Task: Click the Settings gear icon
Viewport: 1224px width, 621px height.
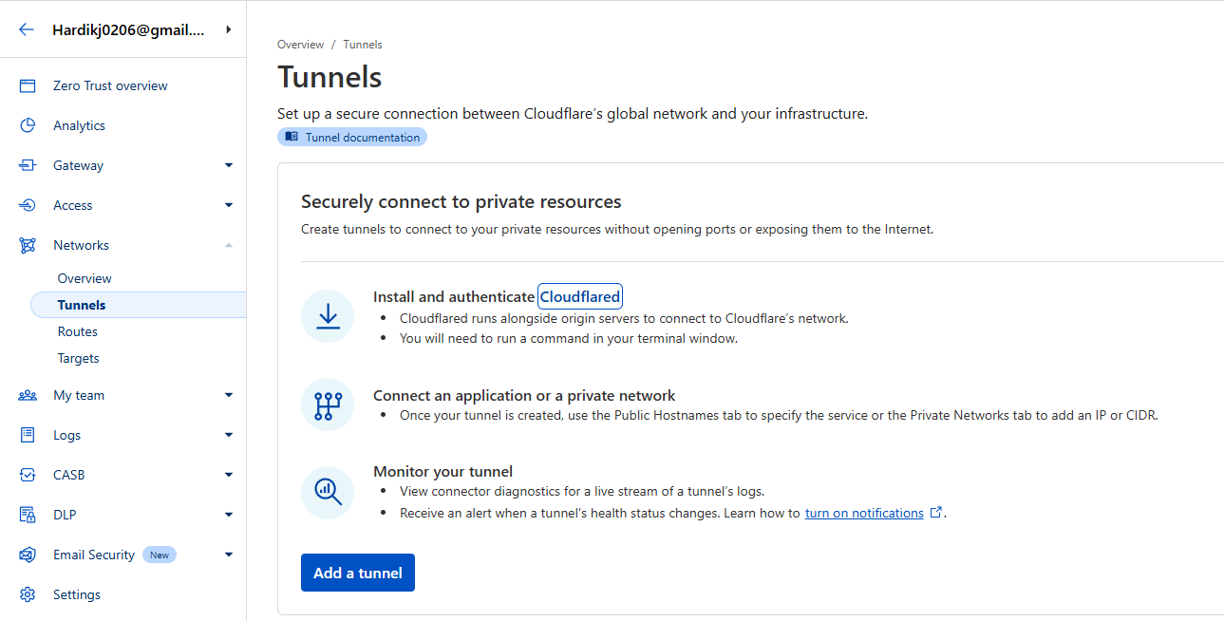Action: (28, 594)
